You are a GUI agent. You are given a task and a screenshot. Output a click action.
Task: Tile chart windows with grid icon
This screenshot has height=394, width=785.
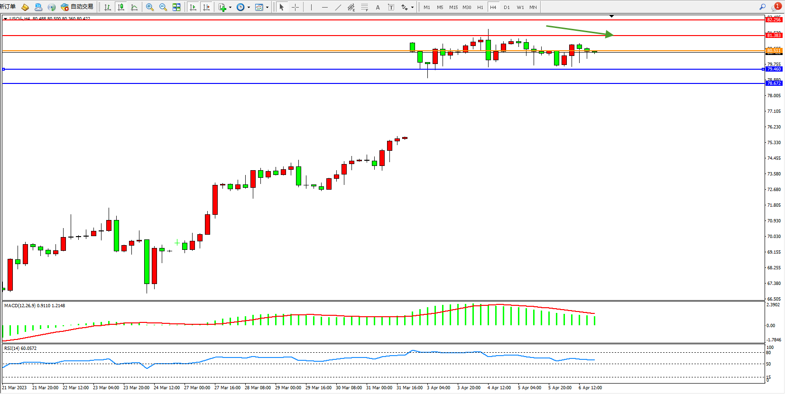tap(176, 7)
